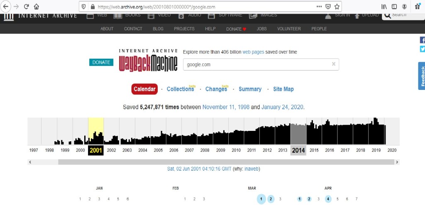
Task: Open the November 11, 1998 link
Action: tap(226, 107)
